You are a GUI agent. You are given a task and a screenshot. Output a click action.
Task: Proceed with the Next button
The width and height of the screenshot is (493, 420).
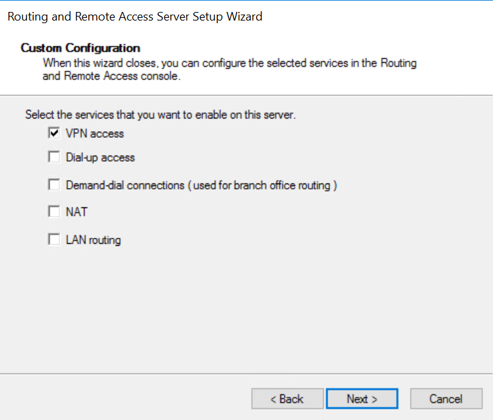click(x=362, y=399)
